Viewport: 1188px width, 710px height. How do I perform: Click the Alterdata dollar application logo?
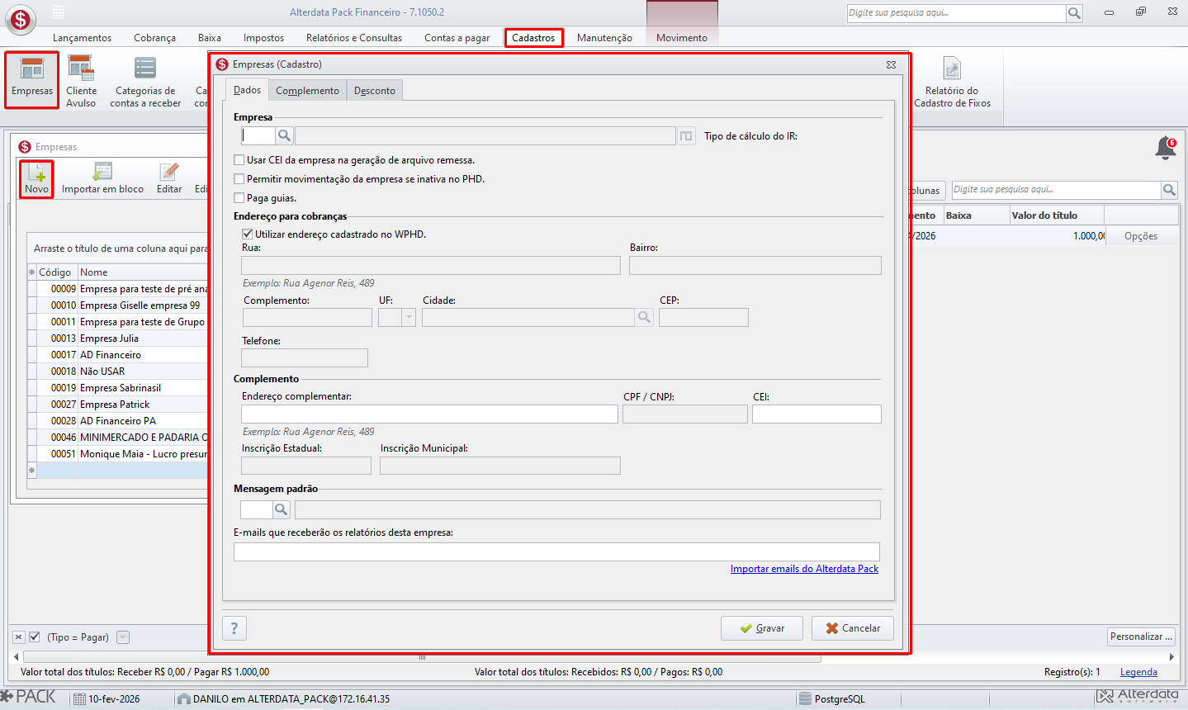click(20, 19)
